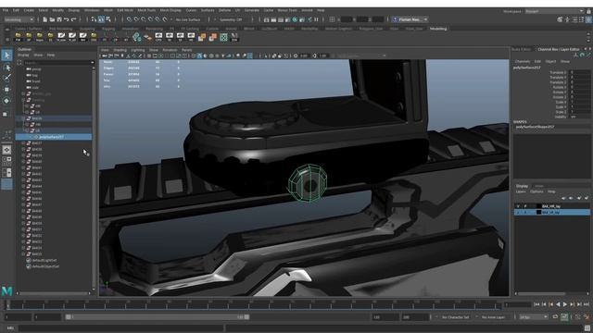
Task: Click Step Forward in playback controls
Action: (x=573, y=304)
